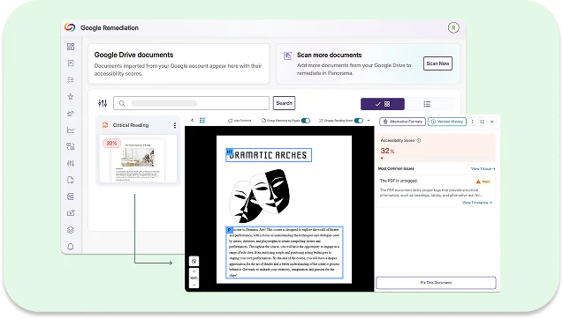Screen dimensions: 563x319
Task: Open the tag tree panel icon
Action: 202,121
